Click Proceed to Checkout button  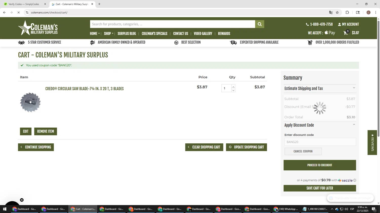coord(320,165)
